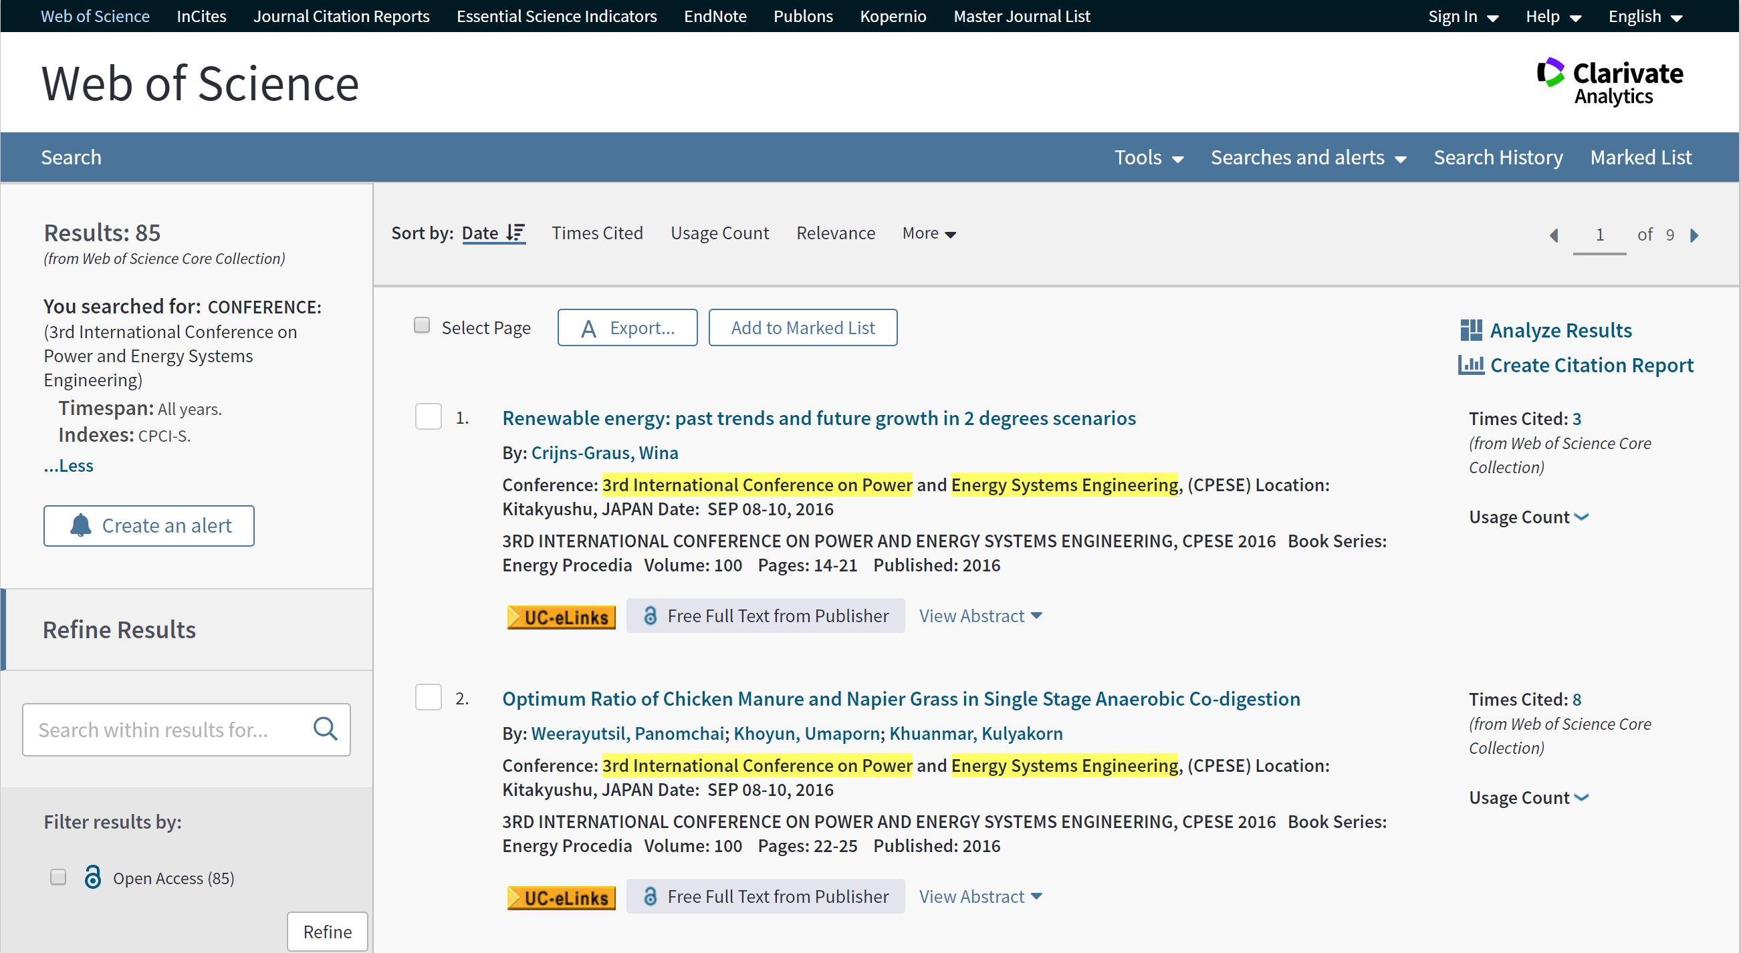
Task: Click the Analyze Results grid icon
Action: coord(1471,330)
